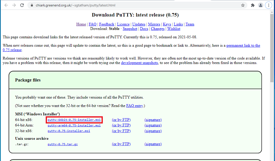Click the '64-bit x86:' row label

pyautogui.click(x=24, y=120)
